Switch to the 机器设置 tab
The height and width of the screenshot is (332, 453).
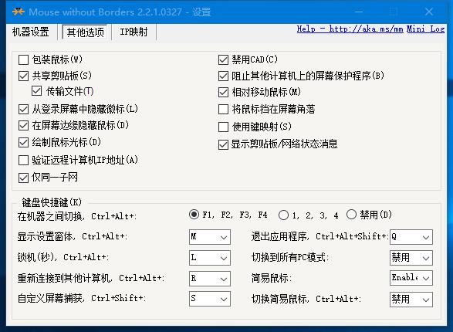[31, 32]
